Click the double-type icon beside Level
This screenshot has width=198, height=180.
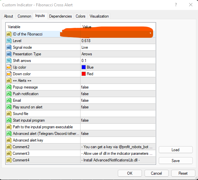pyautogui.click(x=9, y=41)
